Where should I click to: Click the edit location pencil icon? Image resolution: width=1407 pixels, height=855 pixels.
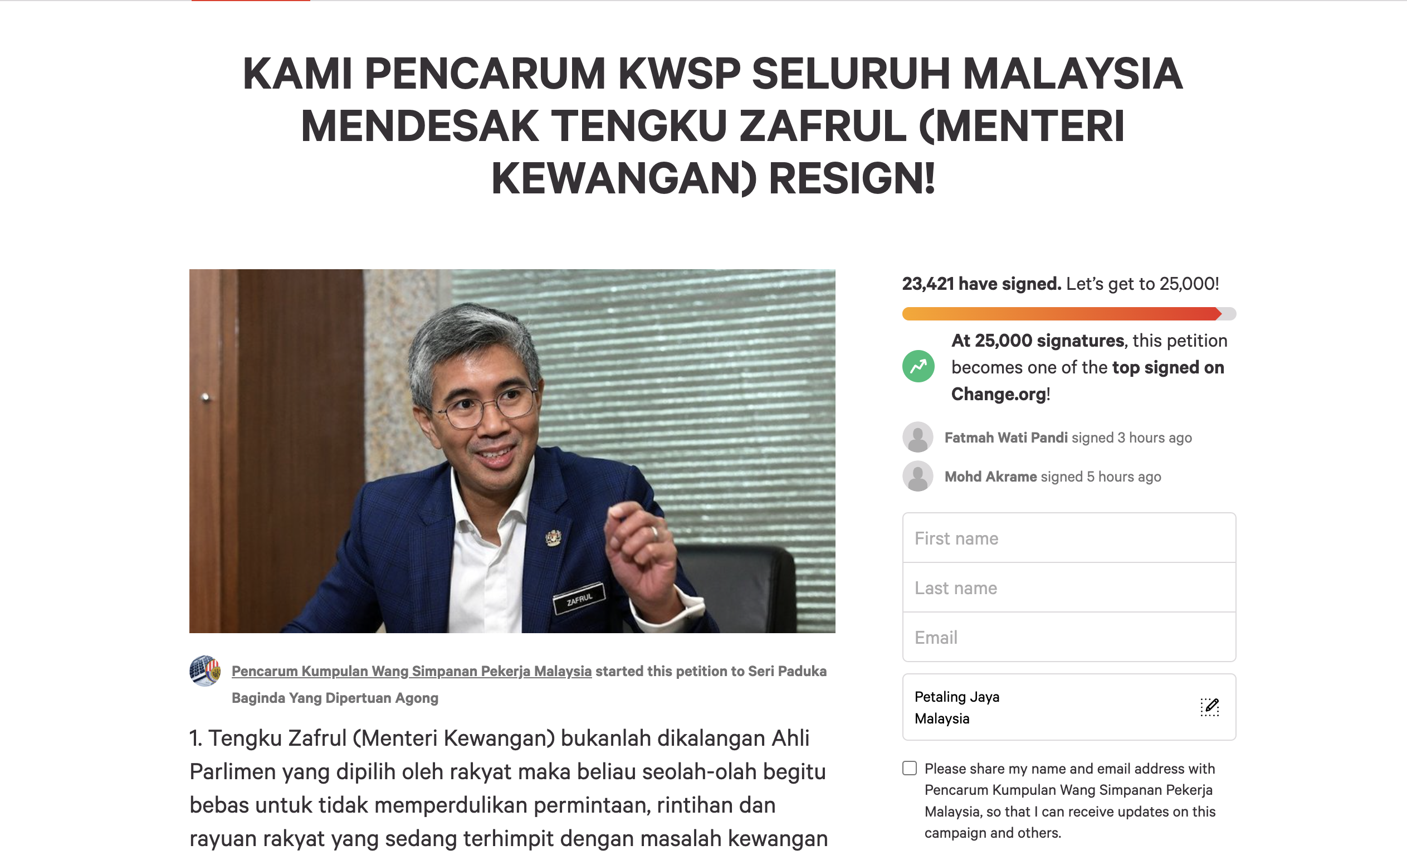click(1209, 707)
